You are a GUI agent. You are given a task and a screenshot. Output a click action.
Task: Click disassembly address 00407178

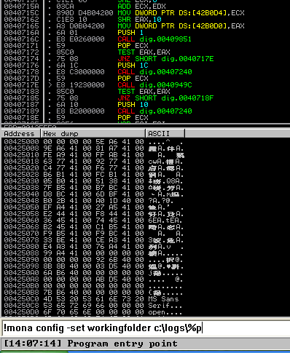[21, 71]
